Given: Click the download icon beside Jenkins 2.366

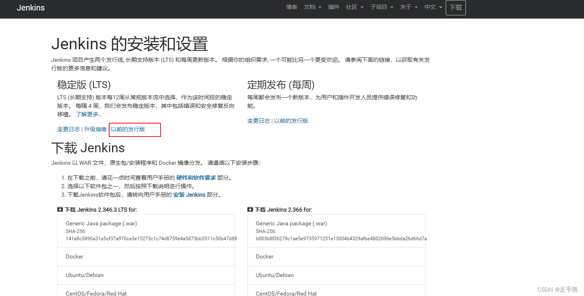Looking at the screenshot, I should (x=250, y=209).
